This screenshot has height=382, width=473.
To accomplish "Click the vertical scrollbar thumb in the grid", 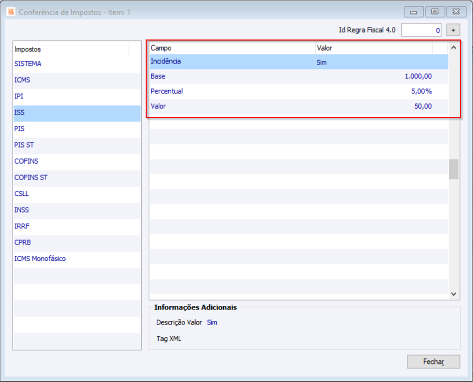I will [x=453, y=169].
